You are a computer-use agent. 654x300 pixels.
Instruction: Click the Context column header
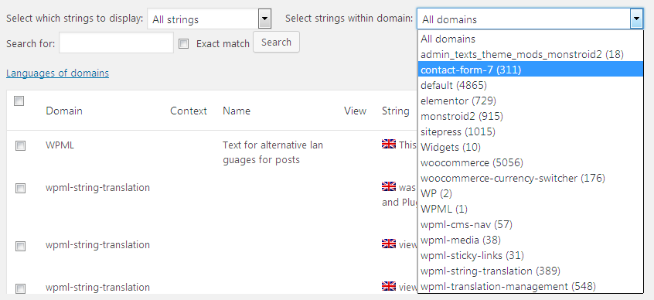tap(189, 111)
